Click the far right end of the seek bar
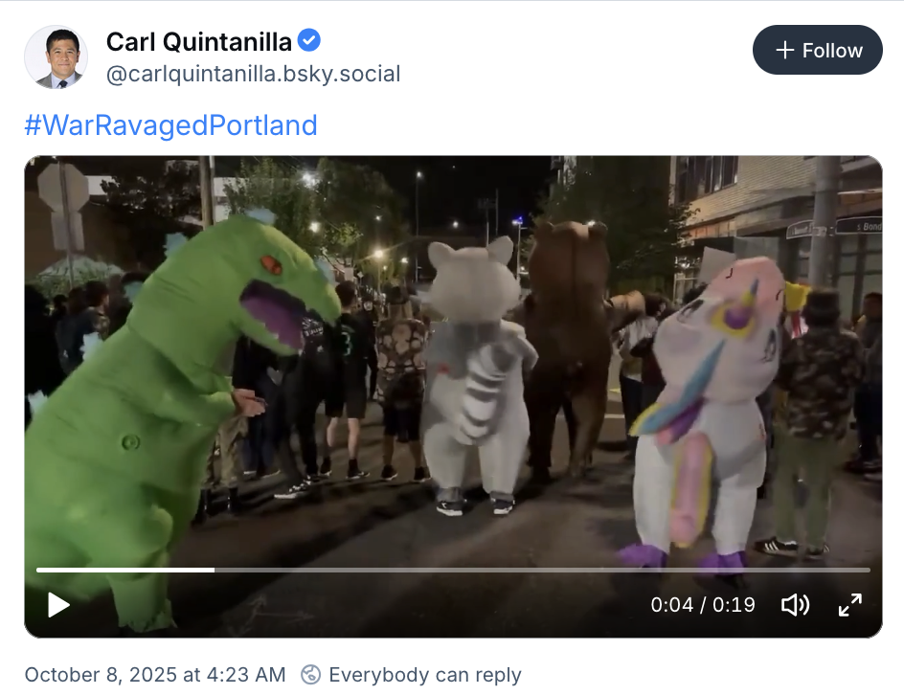The image size is (904, 695). pos(867,570)
